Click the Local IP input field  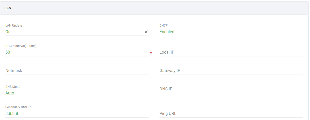click(x=231, y=52)
